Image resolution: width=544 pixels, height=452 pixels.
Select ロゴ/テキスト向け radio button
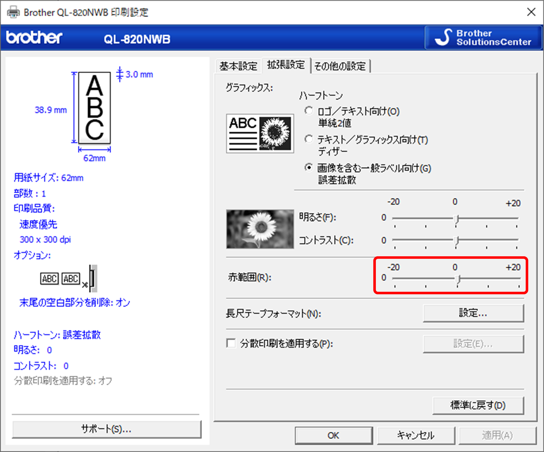(x=309, y=111)
